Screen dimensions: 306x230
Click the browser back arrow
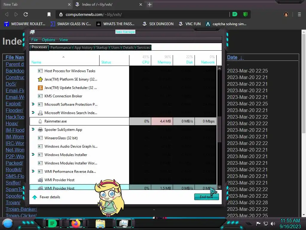7,14
